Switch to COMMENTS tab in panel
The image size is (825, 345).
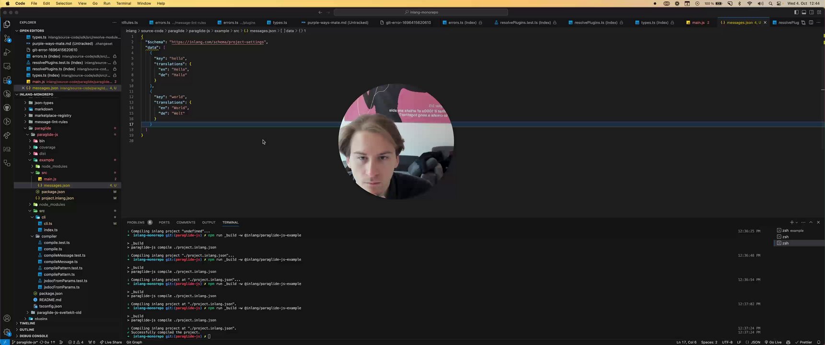pyautogui.click(x=186, y=222)
